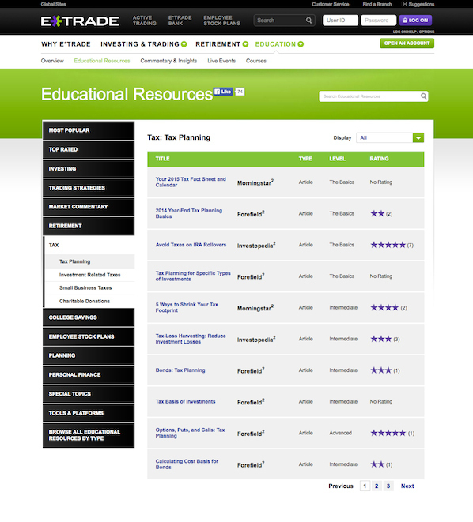Click Next page link
The image size is (473, 522).
coord(407,486)
